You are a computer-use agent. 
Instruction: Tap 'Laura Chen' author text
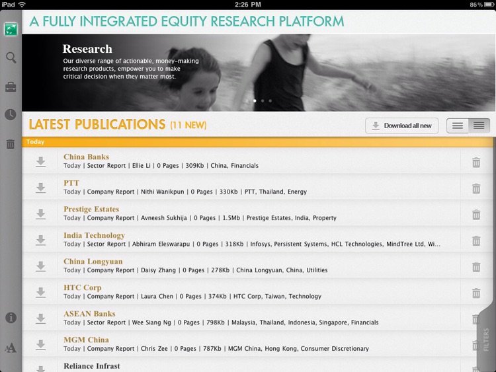tap(157, 297)
